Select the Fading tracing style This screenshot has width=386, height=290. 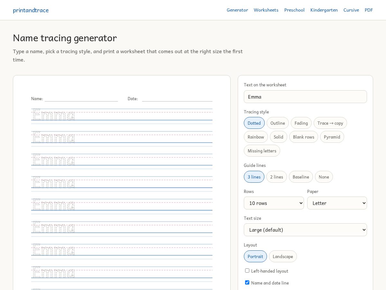pos(301,123)
